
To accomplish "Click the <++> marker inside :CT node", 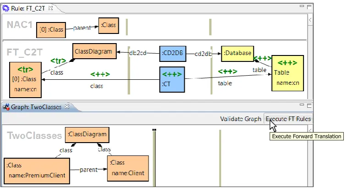I will click(172, 74).
